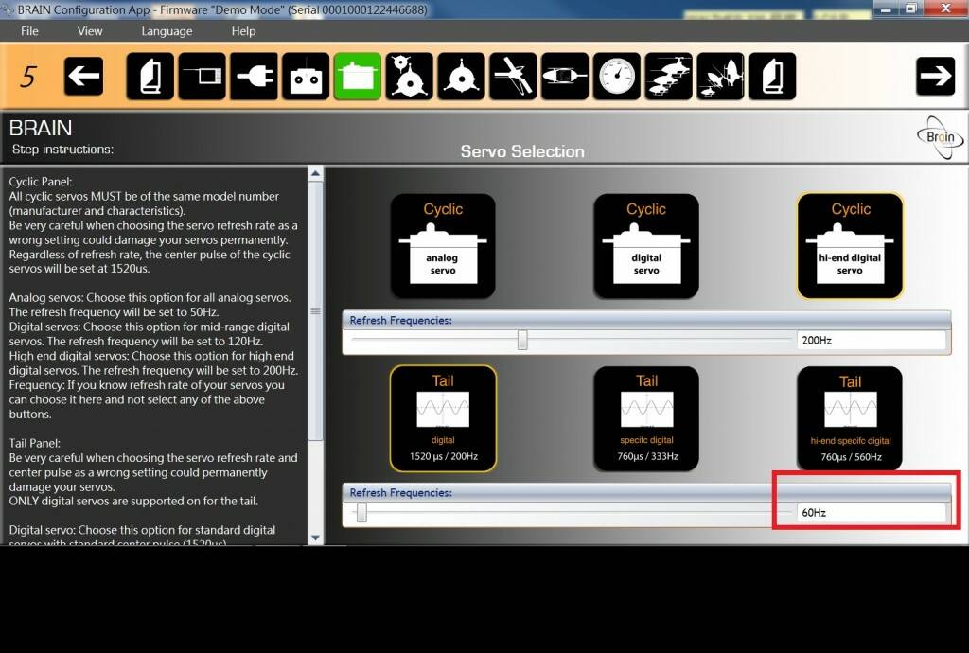Open the first document step icon
Image resolution: width=969 pixels, height=653 pixels.
[x=150, y=76]
